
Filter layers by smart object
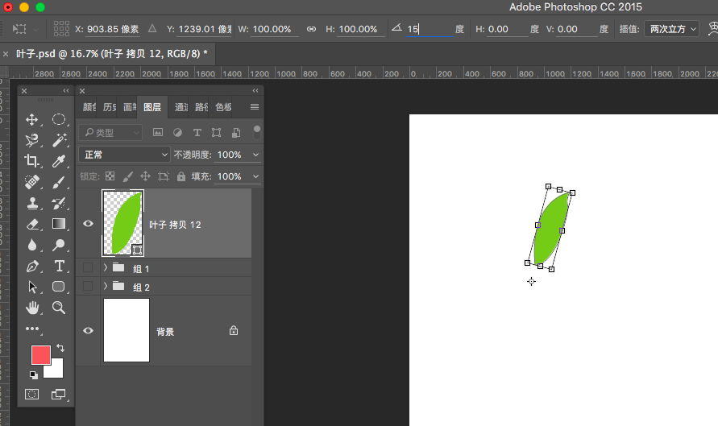236,133
